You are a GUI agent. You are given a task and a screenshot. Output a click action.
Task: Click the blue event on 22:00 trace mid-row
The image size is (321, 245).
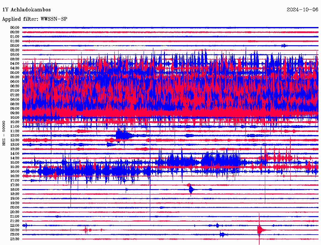coord(217,225)
